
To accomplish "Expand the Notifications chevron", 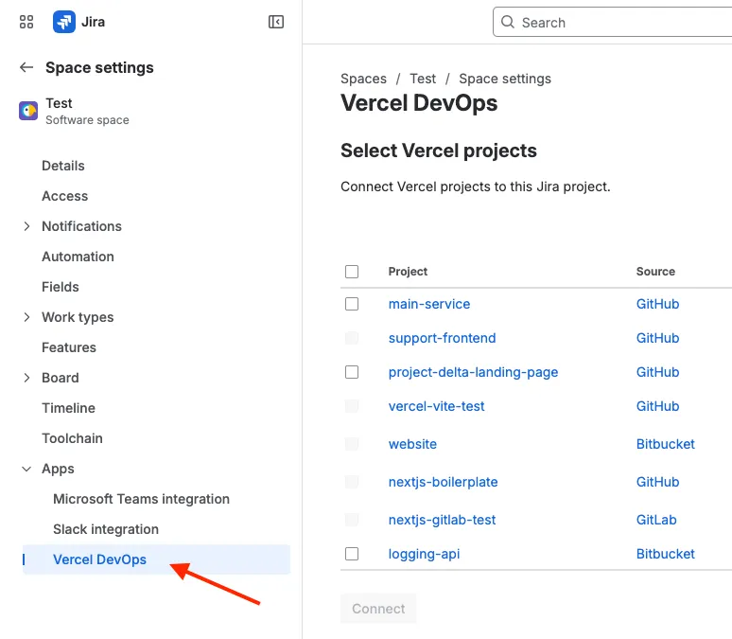I will pos(26,226).
